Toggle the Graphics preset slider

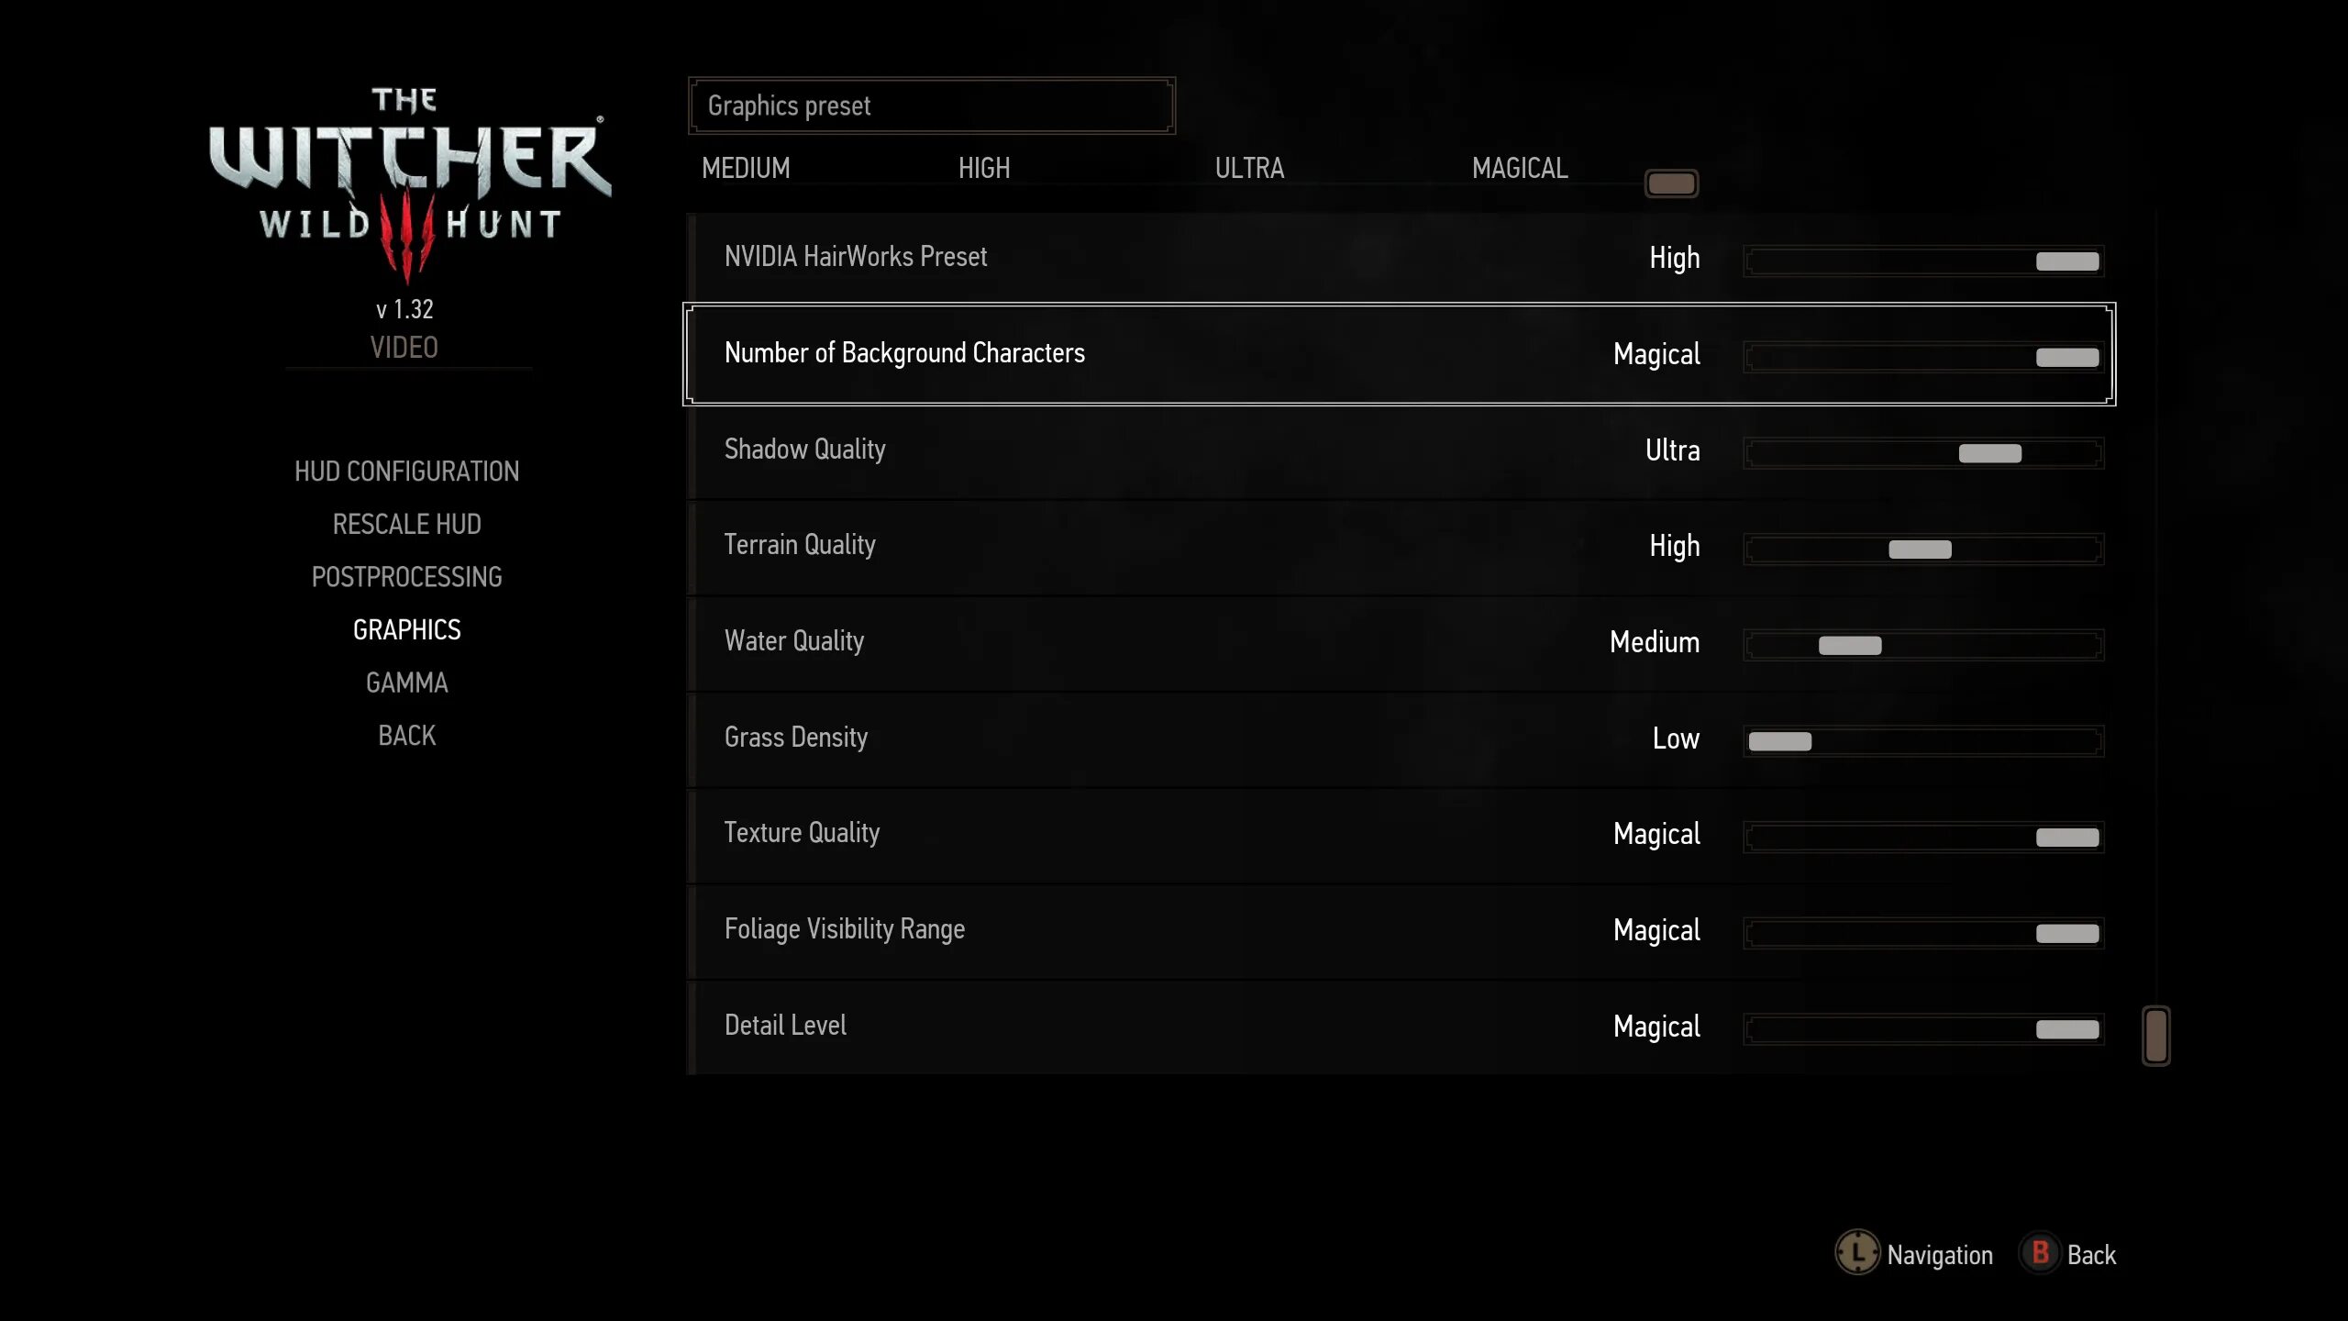[x=1672, y=181]
